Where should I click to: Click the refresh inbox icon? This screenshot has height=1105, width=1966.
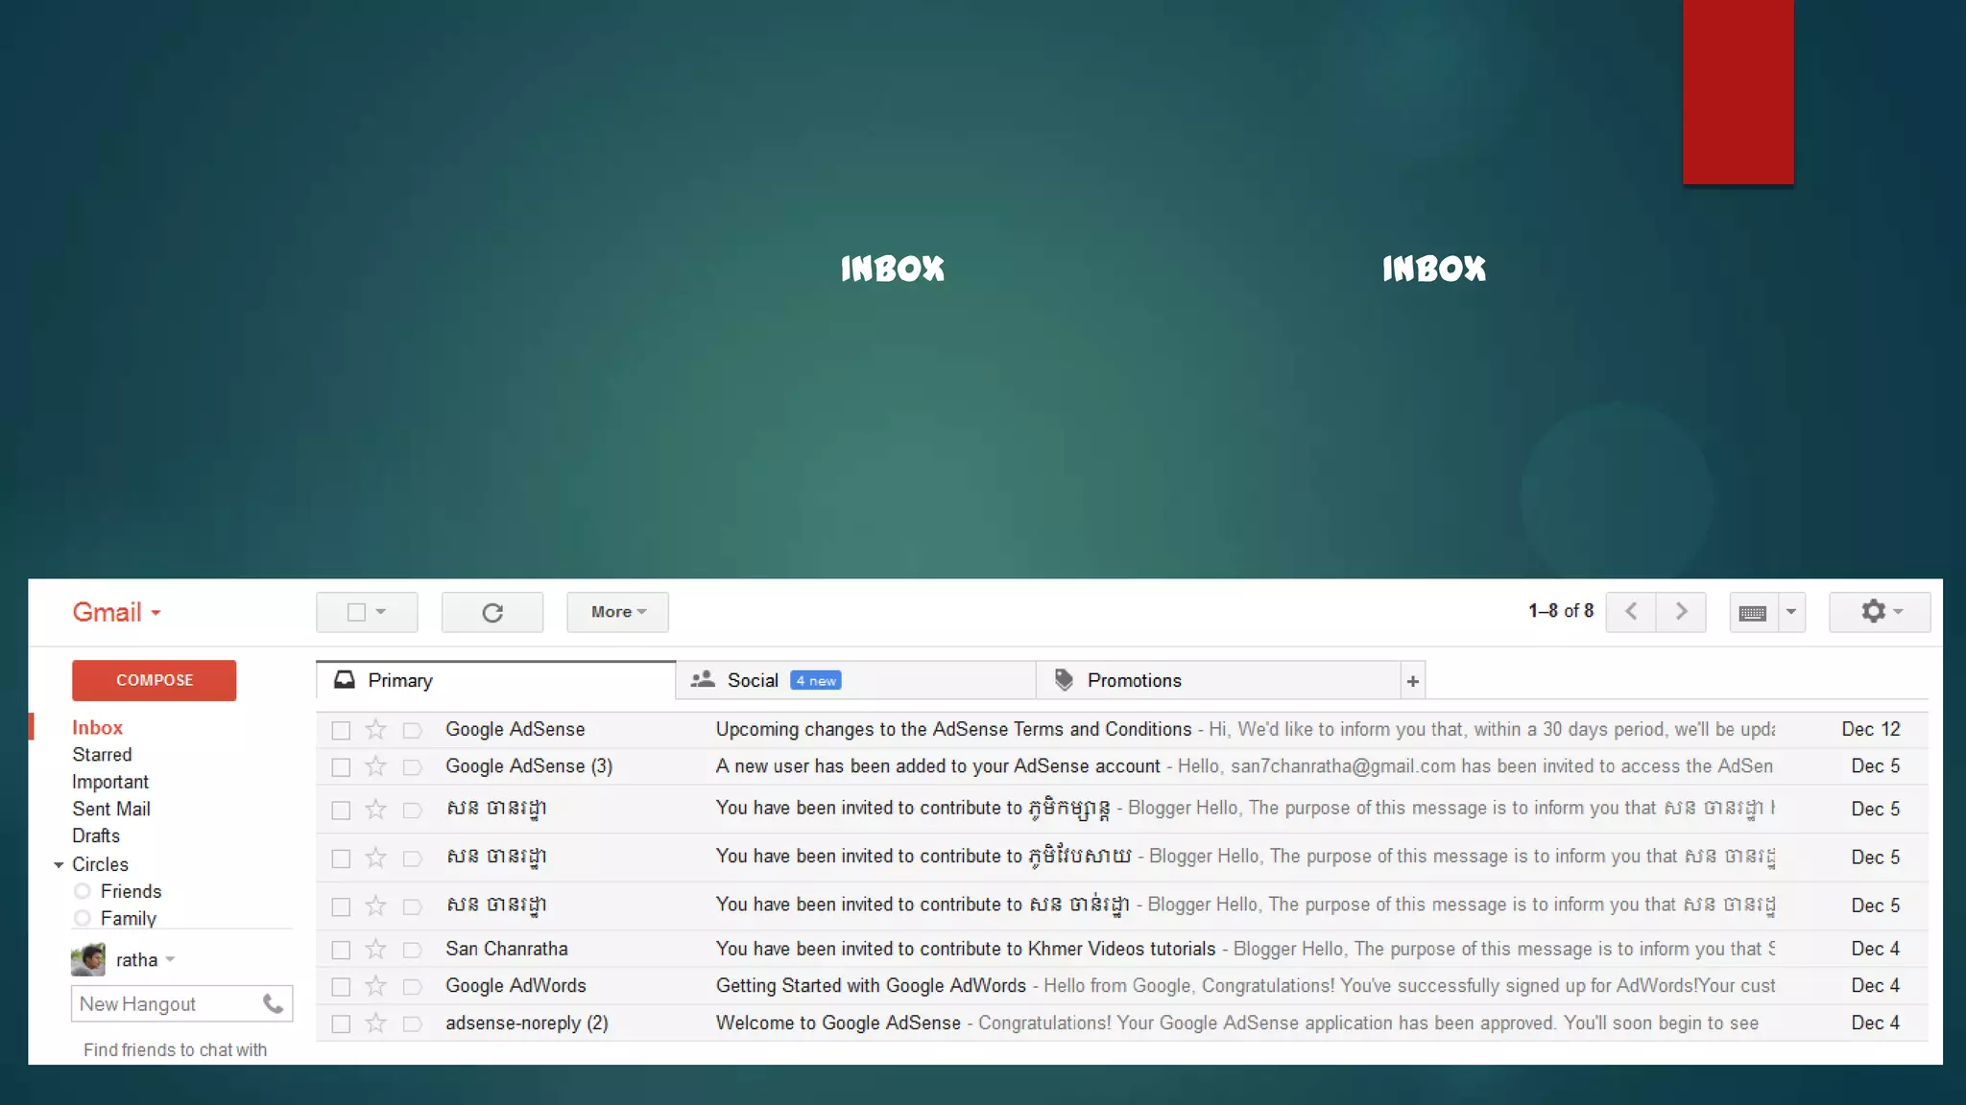492,612
